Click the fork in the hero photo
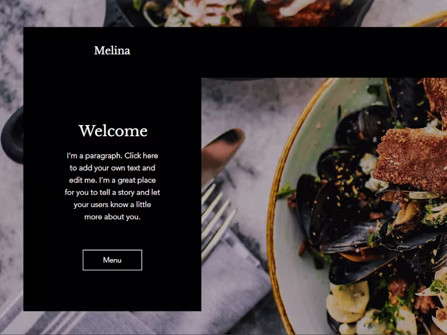 (218, 219)
